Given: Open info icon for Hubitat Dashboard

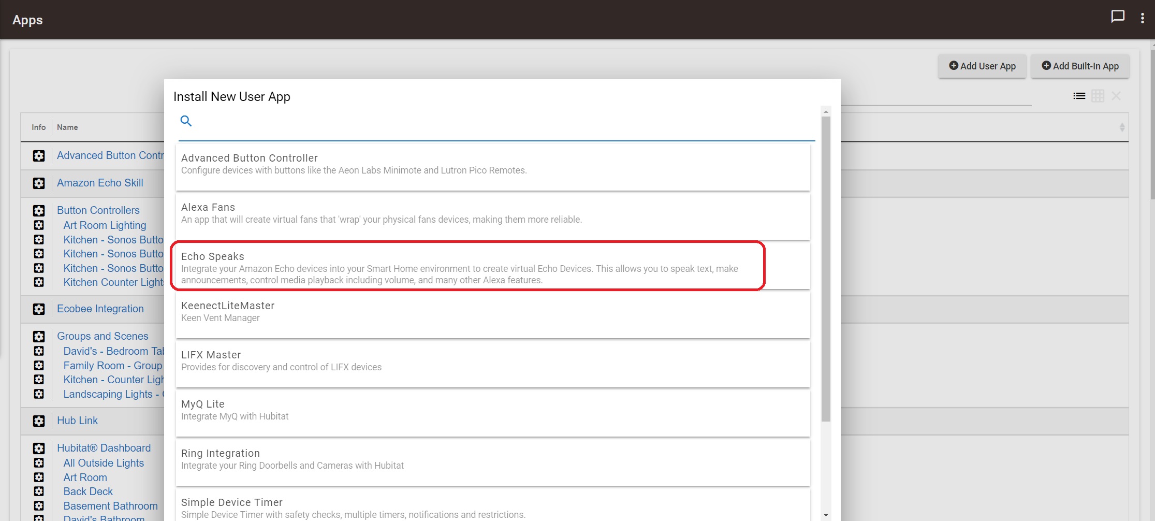Looking at the screenshot, I should 39,448.
